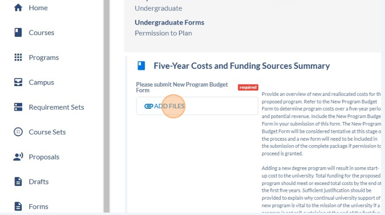Click the Forms document icon

pyautogui.click(x=18, y=207)
